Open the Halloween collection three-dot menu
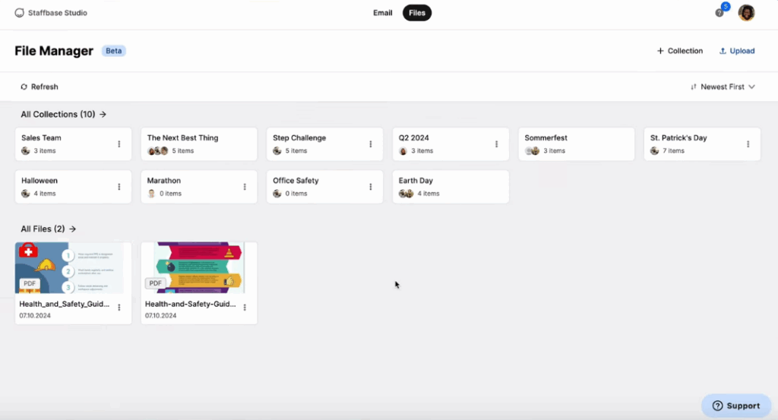Screen dimensions: 778x420 [119, 187]
